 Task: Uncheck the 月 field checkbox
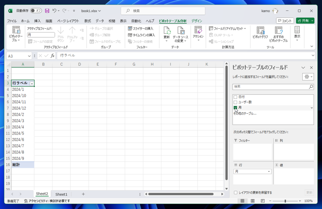(x=235, y=108)
